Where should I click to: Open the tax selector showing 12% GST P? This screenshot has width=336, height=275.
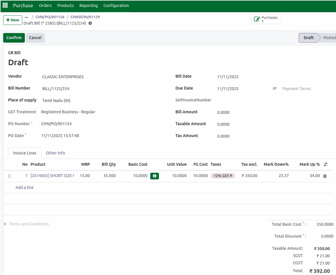tap(222, 176)
